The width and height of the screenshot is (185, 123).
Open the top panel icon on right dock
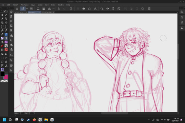point(182,12)
